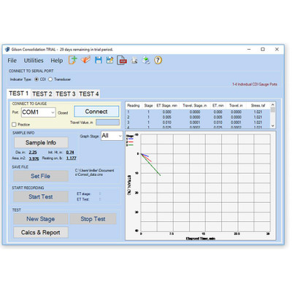Switch to the TEST 2 tab

pyautogui.click(x=42, y=94)
